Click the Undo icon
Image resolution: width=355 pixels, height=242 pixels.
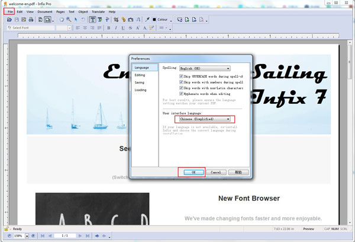click(83, 20)
